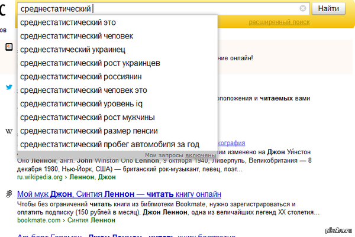Viewport: 355px width, 237px height.
Task: Select suggestion среднестатистический это
Action: point(118,22)
